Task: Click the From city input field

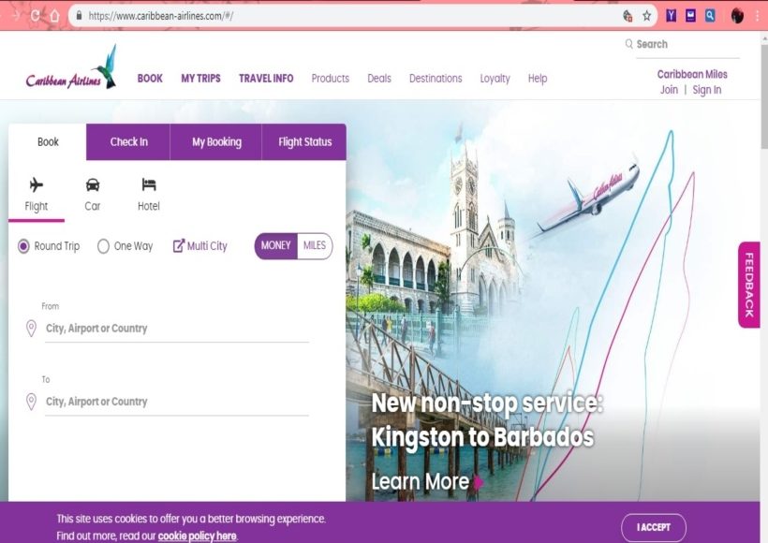Action: click(x=177, y=328)
